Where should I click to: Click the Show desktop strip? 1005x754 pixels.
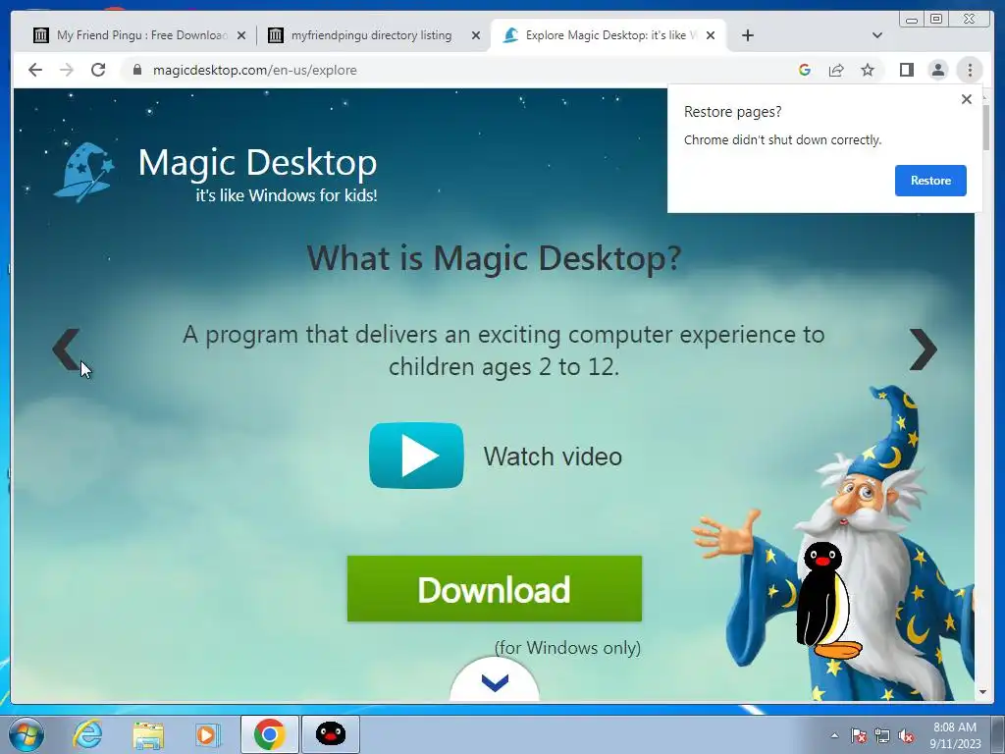click(998, 734)
